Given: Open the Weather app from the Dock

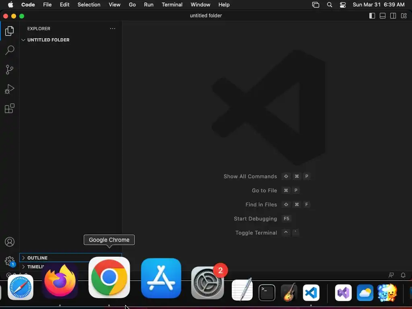Looking at the screenshot, I should click(x=365, y=293).
